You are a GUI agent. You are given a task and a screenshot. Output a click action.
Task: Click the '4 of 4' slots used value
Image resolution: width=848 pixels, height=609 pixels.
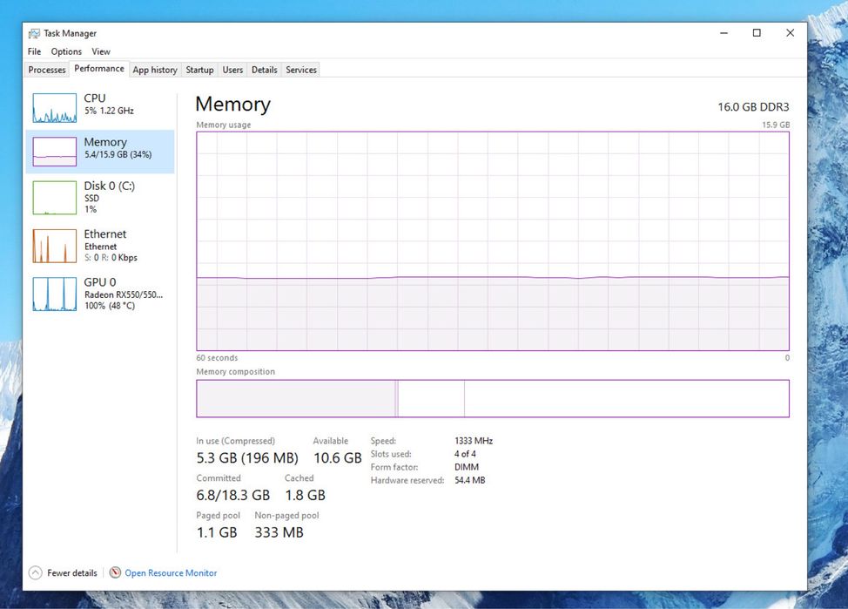[x=465, y=454]
